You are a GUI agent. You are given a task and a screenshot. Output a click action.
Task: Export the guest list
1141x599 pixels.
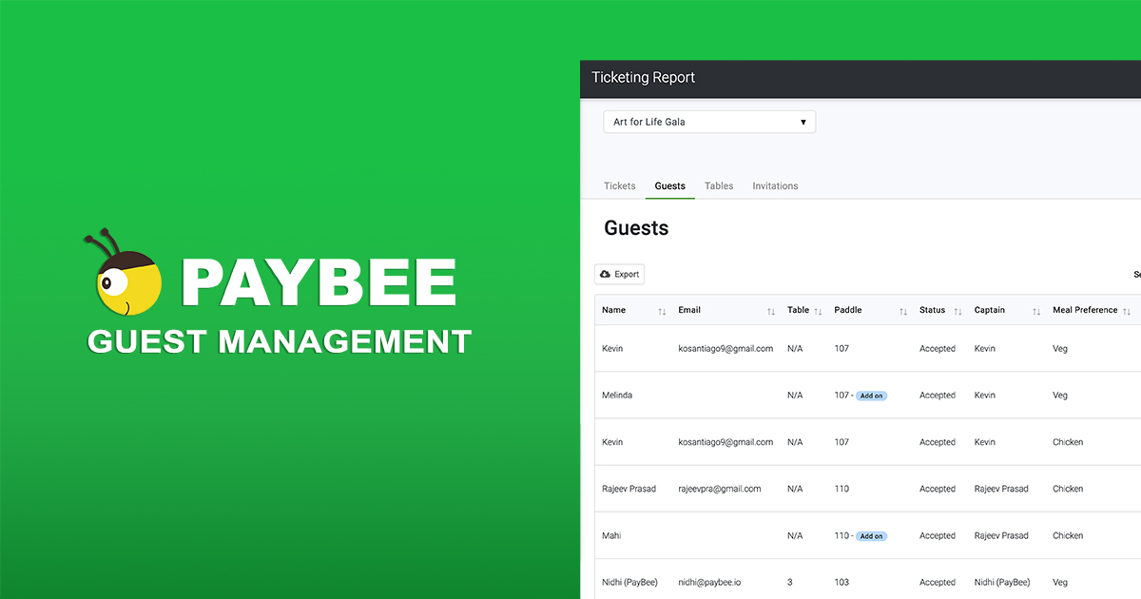click(619, 274)
